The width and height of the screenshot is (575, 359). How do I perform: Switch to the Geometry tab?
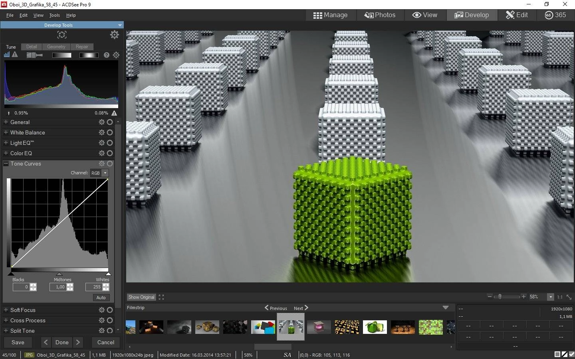pyautogui.click(x=56, y=47)
